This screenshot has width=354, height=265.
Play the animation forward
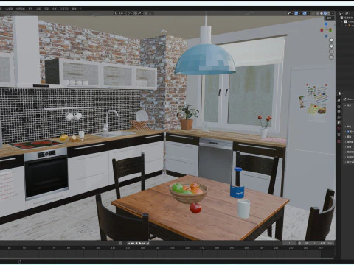pyautogui.click(x=140, y=244)
